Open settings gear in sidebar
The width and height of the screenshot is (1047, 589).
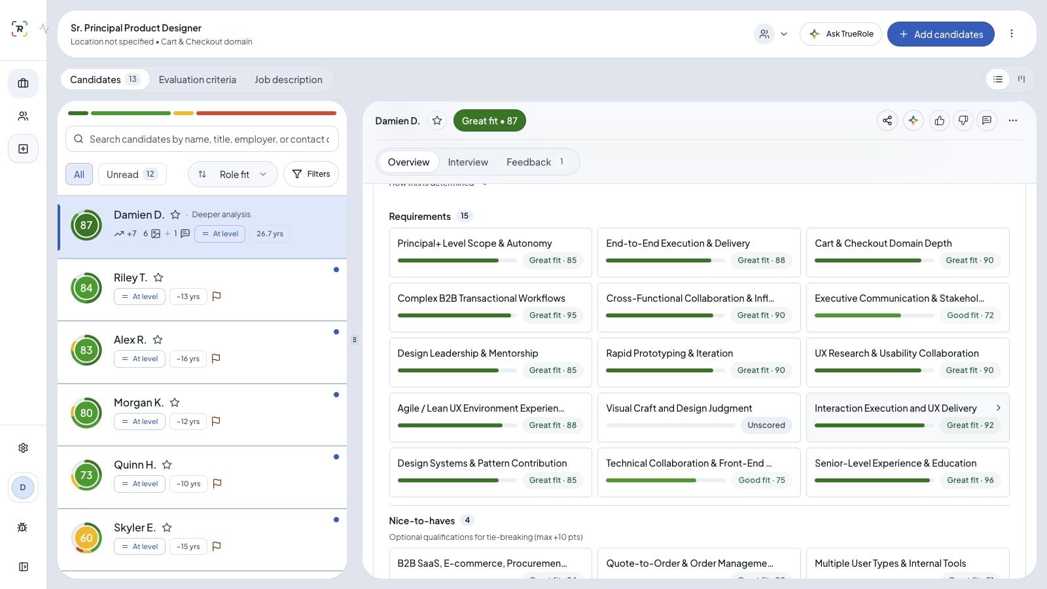click(23, 448)
